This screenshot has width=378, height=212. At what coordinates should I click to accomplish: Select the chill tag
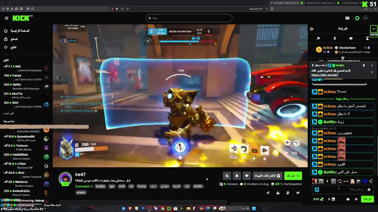[122, 186]
